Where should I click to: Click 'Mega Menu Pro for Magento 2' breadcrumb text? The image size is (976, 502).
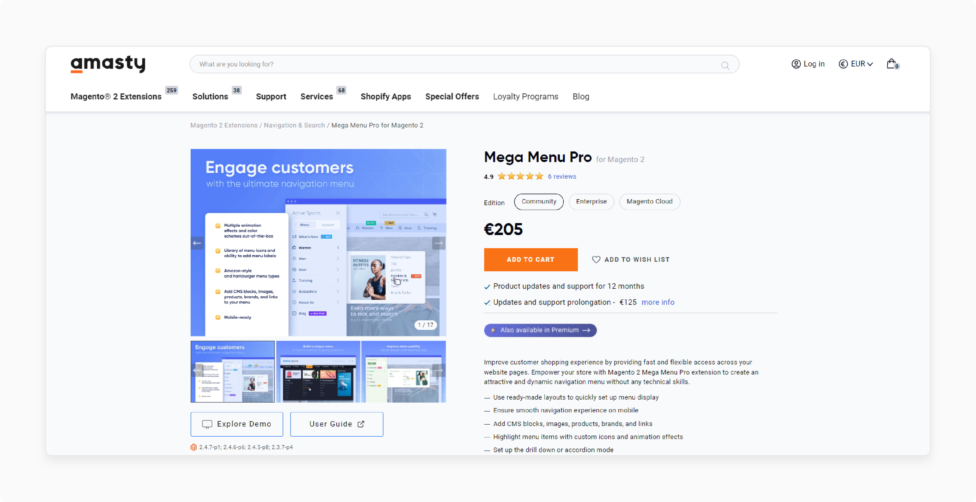click(377, 125)
